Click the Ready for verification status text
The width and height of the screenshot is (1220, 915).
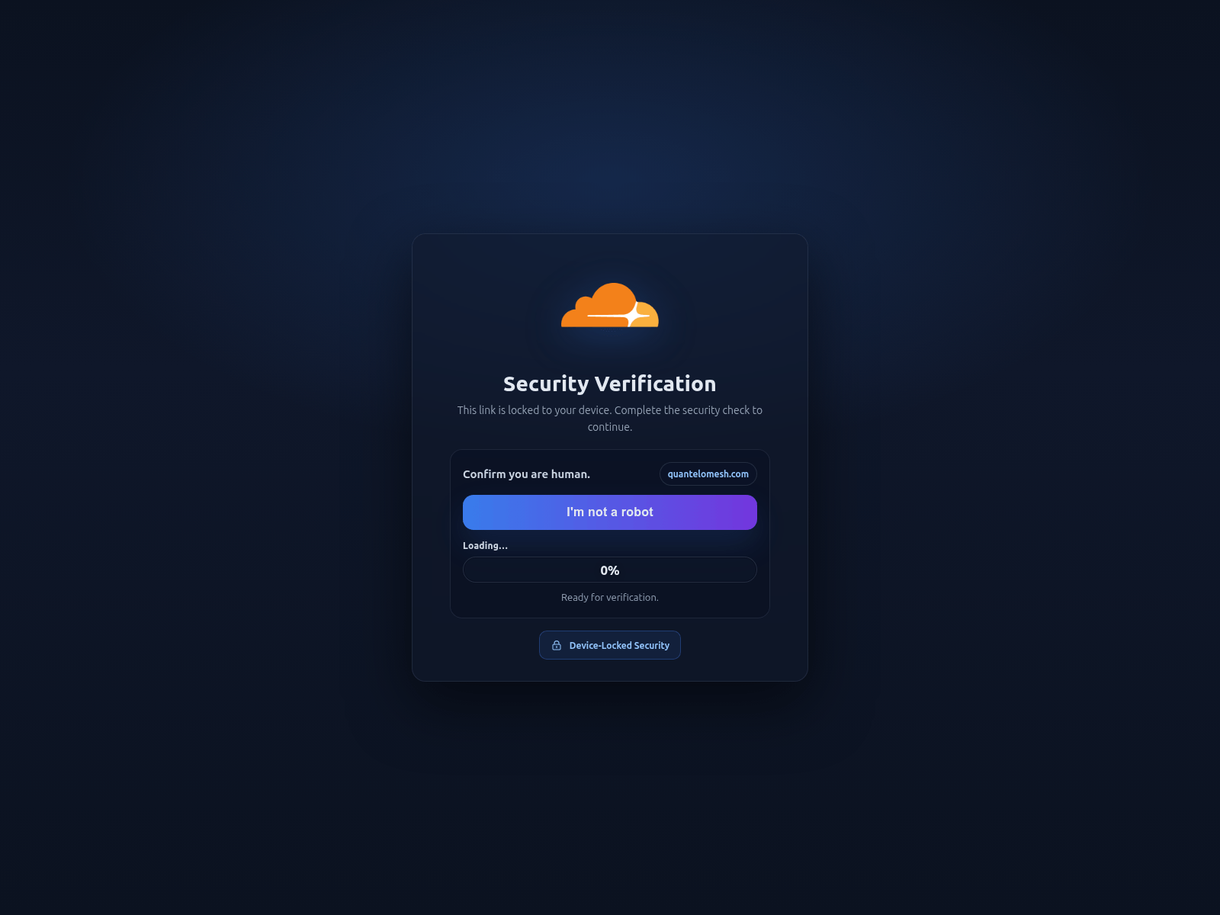[x=610, y=597]
